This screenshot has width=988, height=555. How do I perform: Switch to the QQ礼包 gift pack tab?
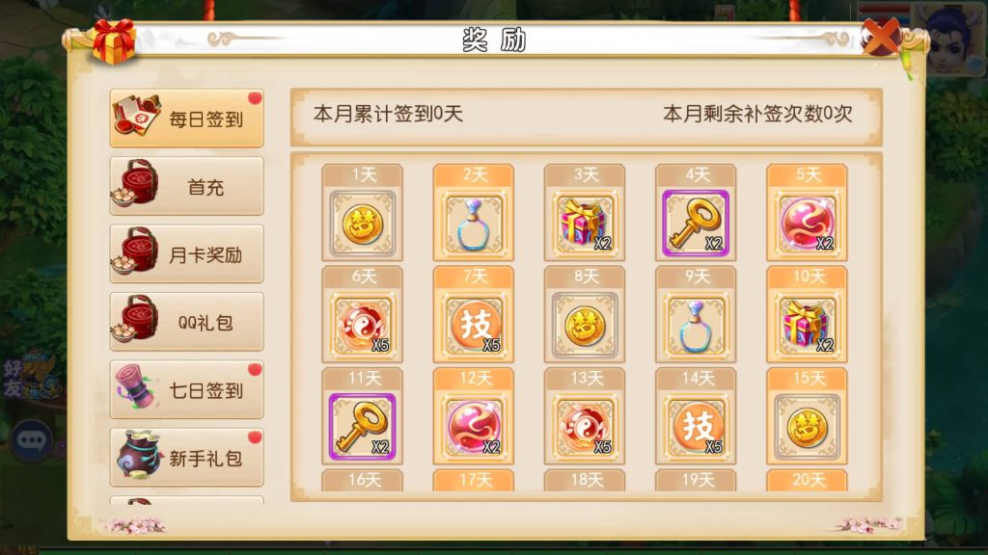186,322
